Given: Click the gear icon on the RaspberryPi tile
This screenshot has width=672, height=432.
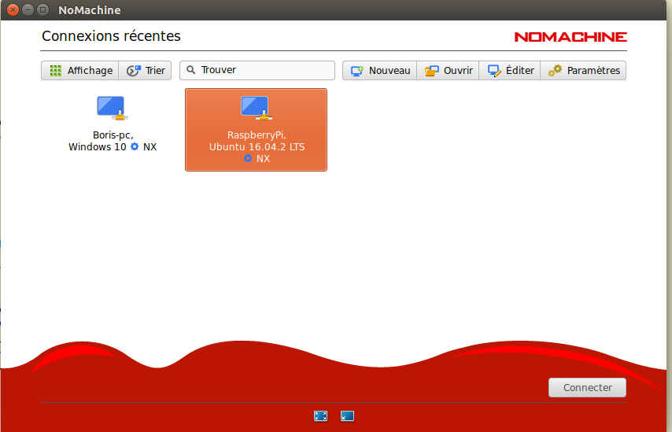Looking at the screenshot, I should (x=248, y=158).
